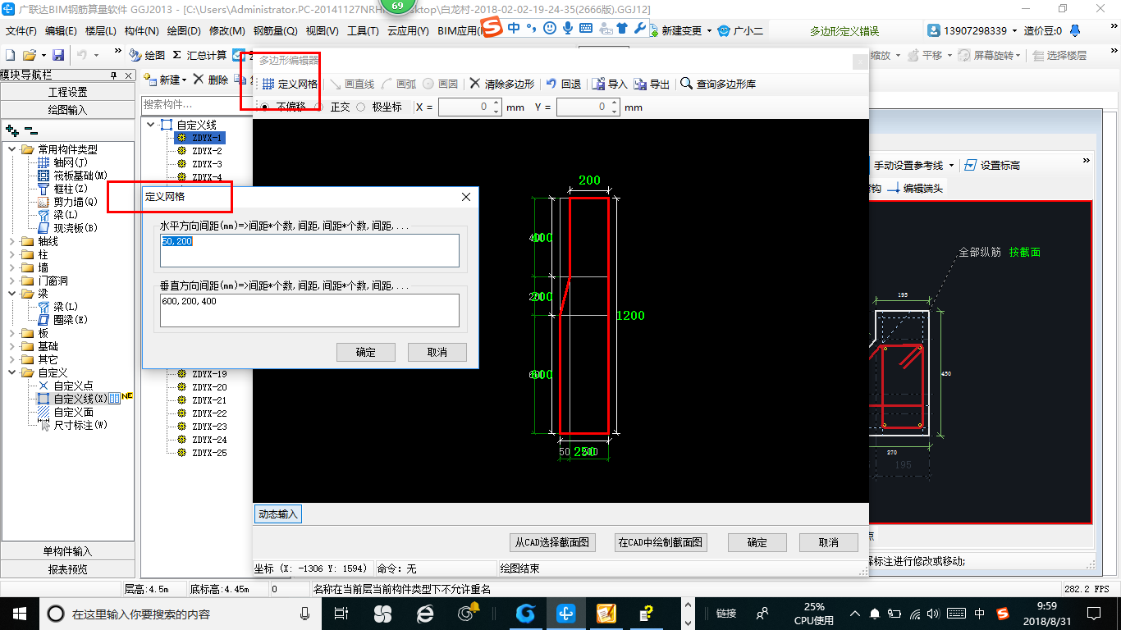Click 编辑端头 tool in background window

click(x=914, y=188)
